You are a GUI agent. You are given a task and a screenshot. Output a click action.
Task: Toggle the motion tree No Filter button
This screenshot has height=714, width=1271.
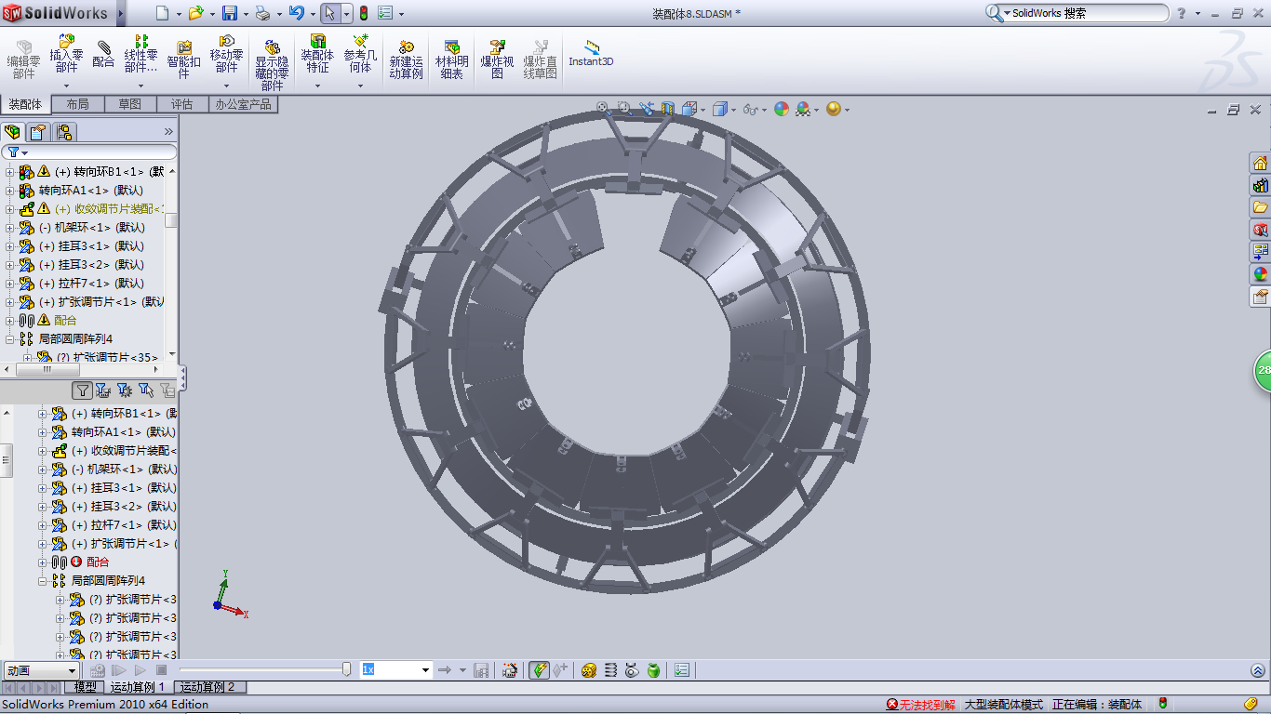click(83, 390)
